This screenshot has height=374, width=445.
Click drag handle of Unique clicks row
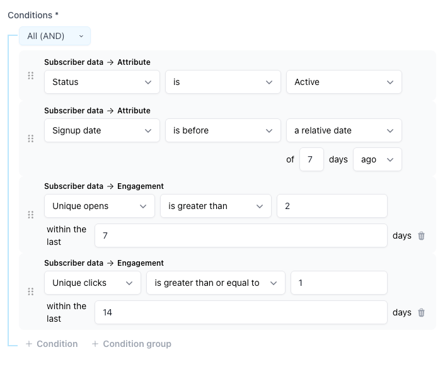click(30, 292)
